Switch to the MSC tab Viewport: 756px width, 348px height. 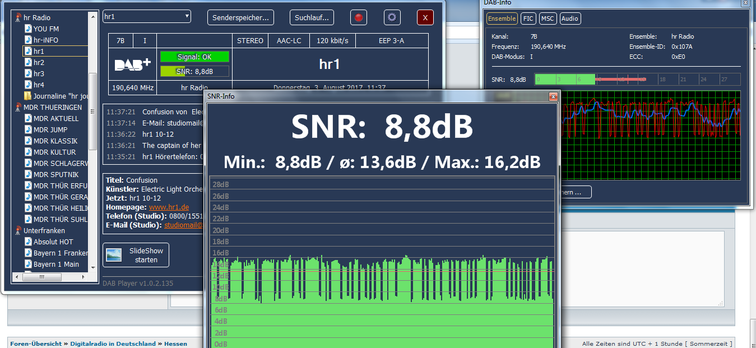[548, 18]
